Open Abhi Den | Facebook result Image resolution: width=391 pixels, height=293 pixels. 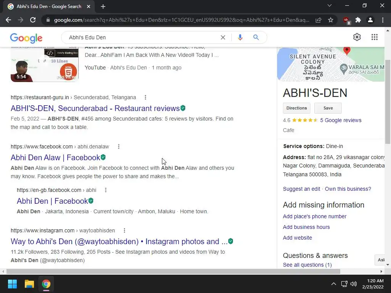click(x=52, y=201)
